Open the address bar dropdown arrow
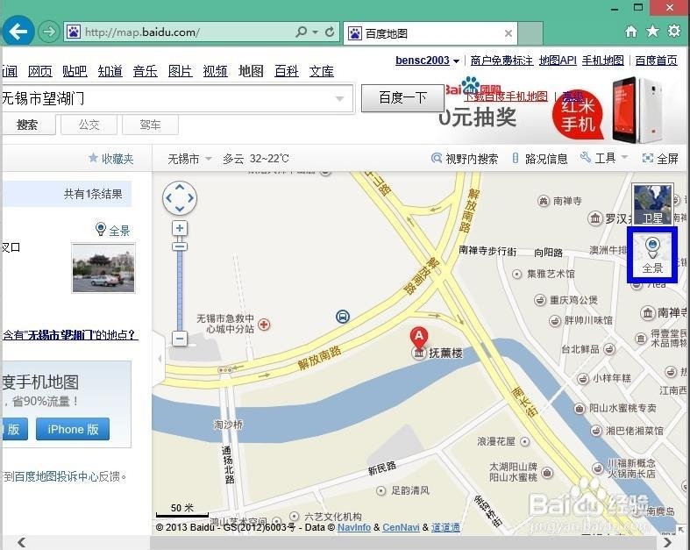This screenshot has height=550, width=690. click(x=315, y=32)
